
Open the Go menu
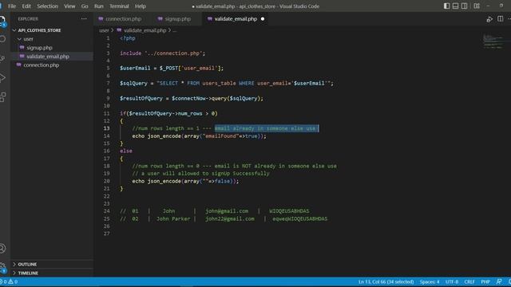pyautogui.click(x=85, y=6)
